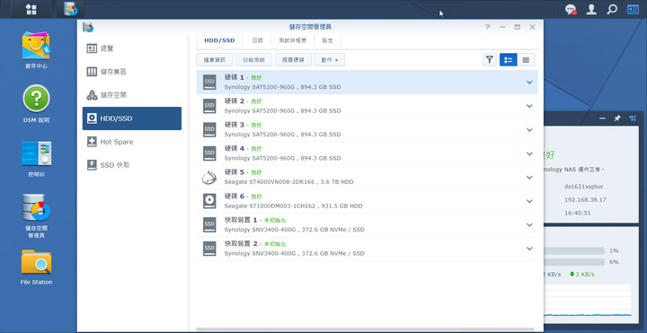Click the server name ds1621xsplus

[x=583, y=187]
